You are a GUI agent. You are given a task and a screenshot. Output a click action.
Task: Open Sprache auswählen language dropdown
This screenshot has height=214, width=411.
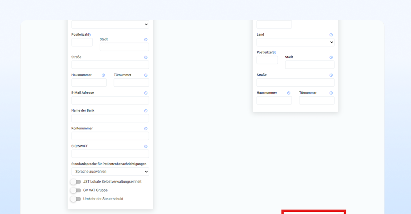110,172
